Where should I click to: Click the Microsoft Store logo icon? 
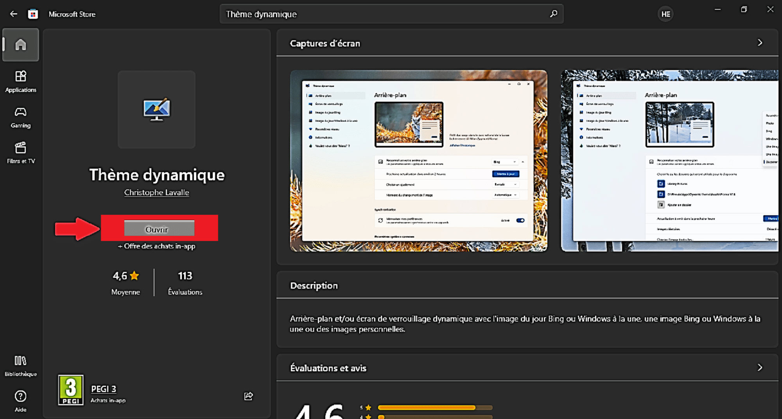click(33, 14)
